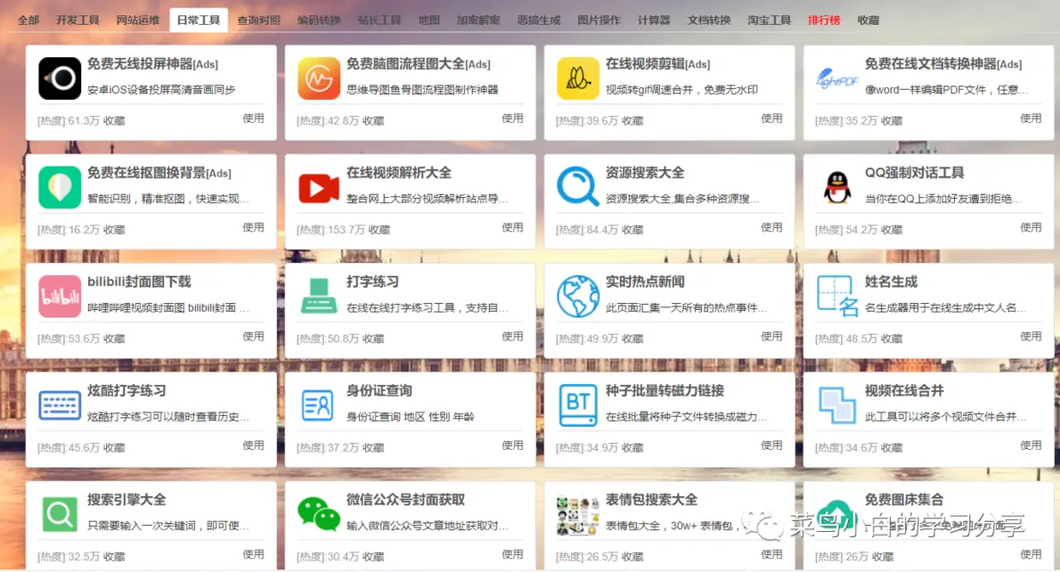Open the 地图 tab
The width and height of the screenshot is (1060, 572).
[x=429, y=20]
